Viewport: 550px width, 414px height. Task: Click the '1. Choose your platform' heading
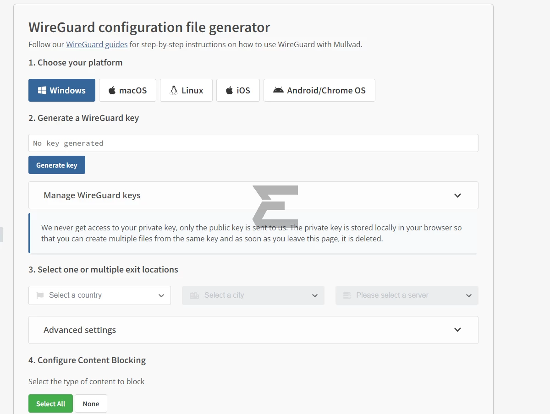coord(76,62)
